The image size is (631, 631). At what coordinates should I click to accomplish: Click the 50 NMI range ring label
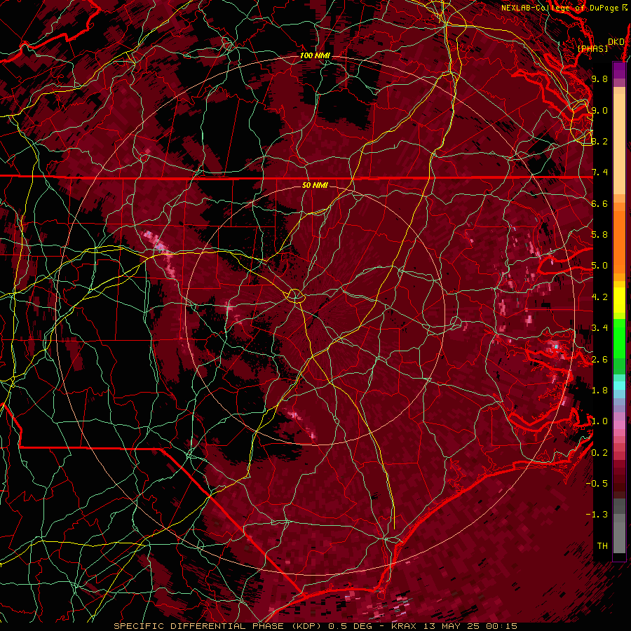[315, 185]
